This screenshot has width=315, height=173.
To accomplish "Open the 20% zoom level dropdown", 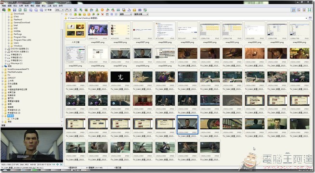I will click(60, 10).
